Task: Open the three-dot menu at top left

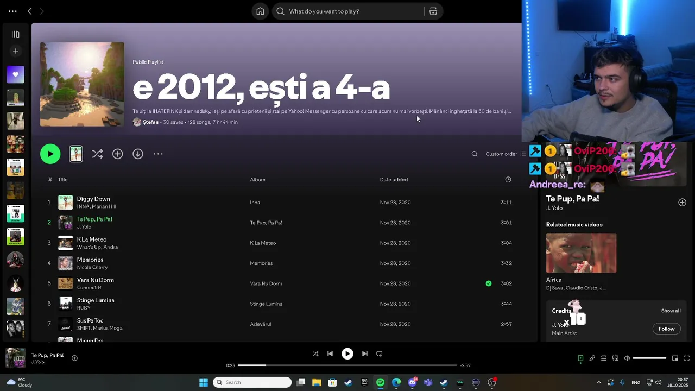Action: [12, 11]
